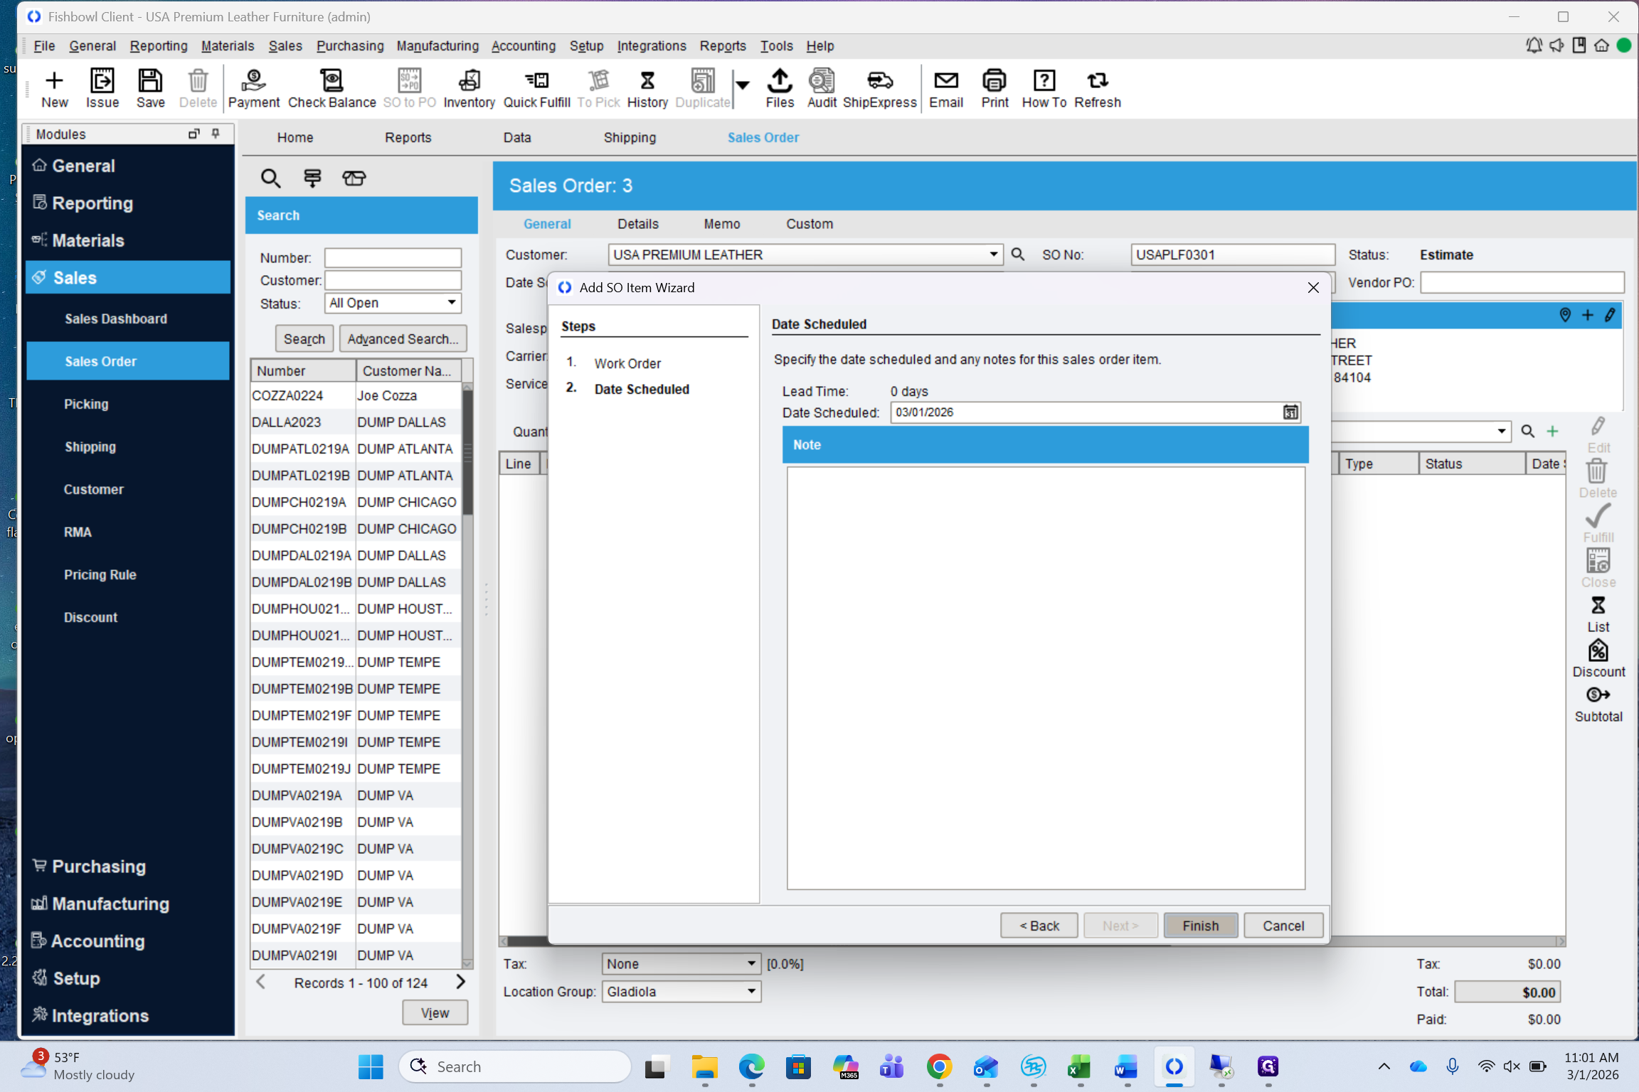Switch to the Details tab

coord(637,224)
